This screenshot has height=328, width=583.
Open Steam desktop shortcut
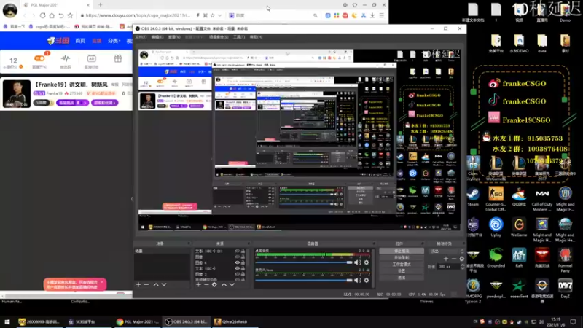click(x=473, y=196)
